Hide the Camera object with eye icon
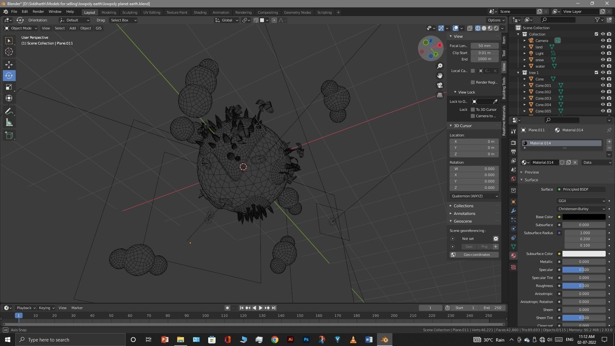The width and height of the screenshot is (615, 346). (603, 41)
